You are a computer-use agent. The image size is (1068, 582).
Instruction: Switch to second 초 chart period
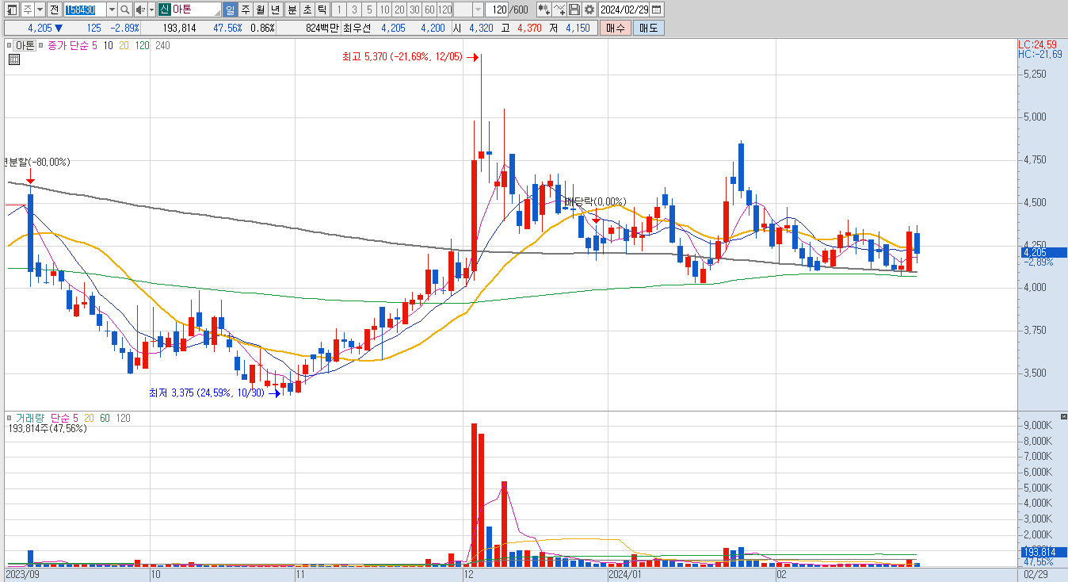(307, 10)
